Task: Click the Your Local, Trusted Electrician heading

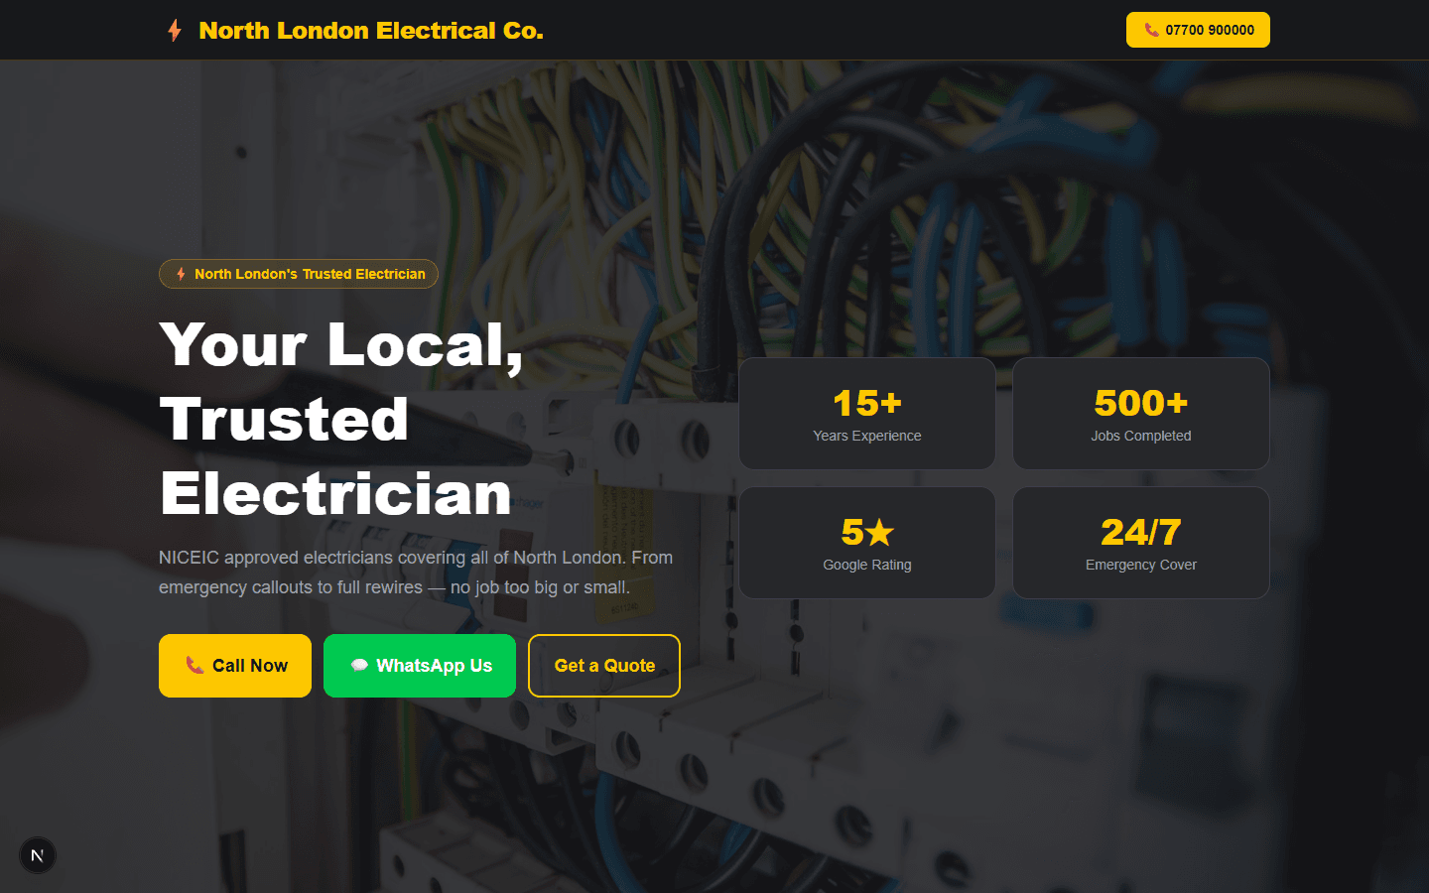Action: tap(337, 419)
